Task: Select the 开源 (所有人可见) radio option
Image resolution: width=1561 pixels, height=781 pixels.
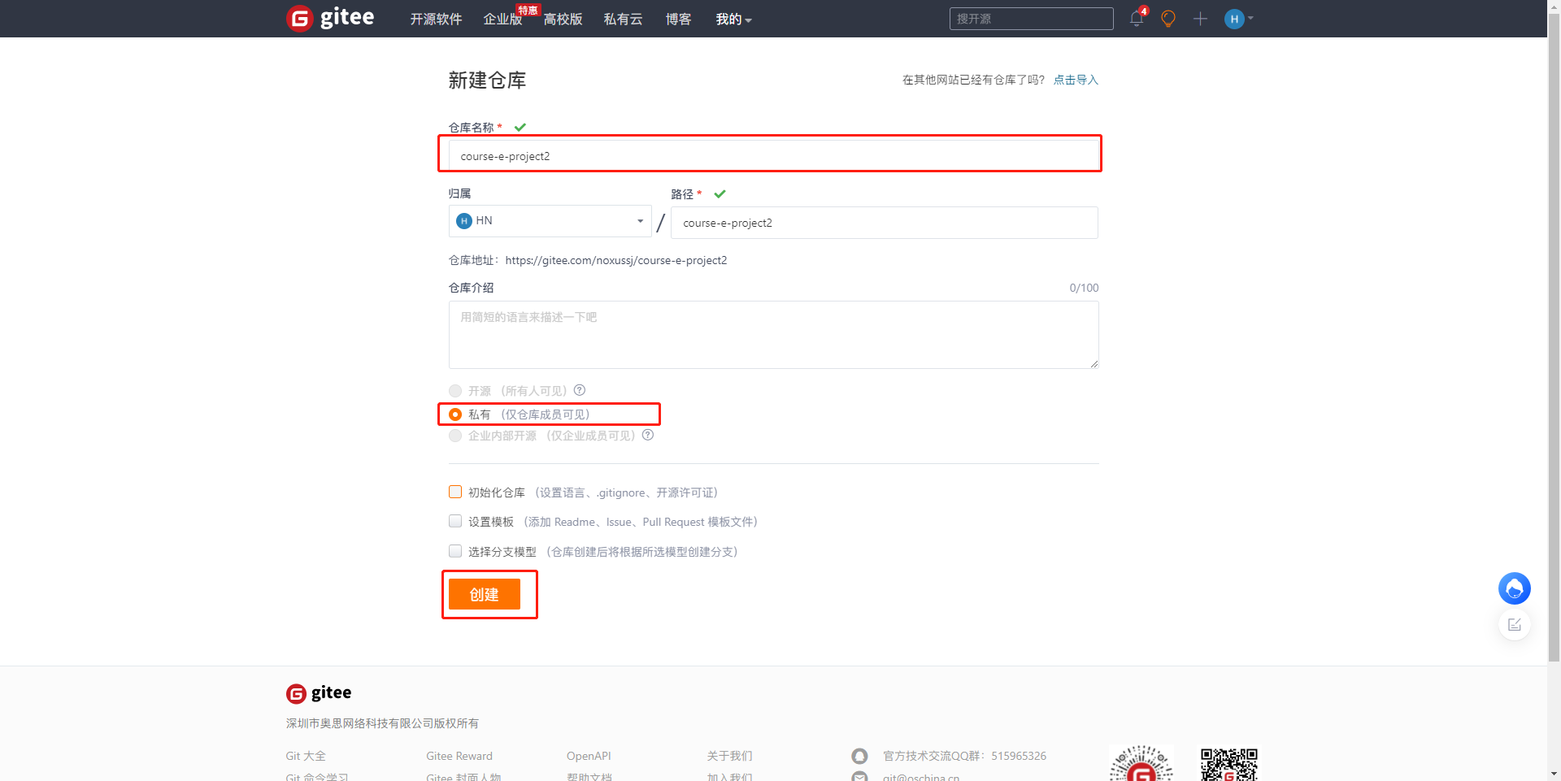Action: point(455,391)
